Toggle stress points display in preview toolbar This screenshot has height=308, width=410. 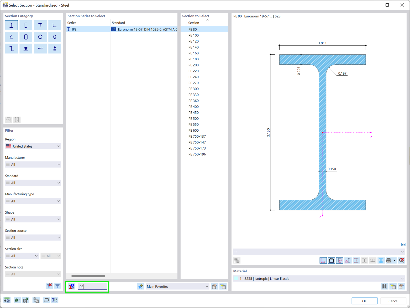[x=323, y=261]
